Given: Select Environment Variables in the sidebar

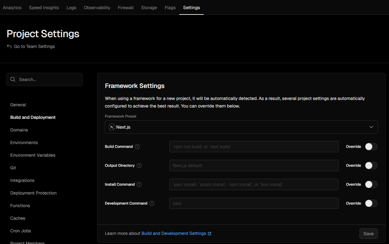Looking at the screenshot, I should (33, 155).
